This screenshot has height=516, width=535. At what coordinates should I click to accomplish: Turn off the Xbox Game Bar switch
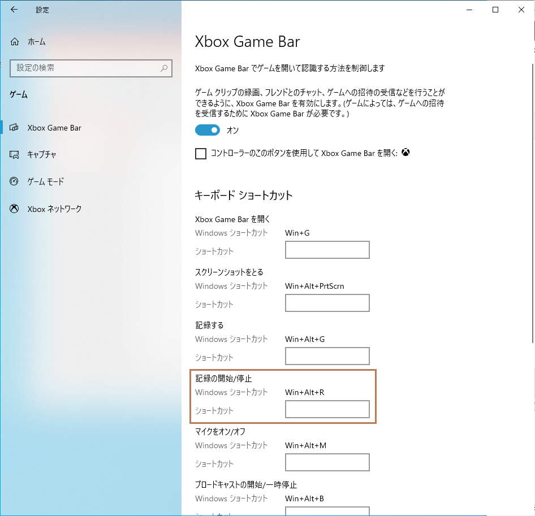click(208, 130)
